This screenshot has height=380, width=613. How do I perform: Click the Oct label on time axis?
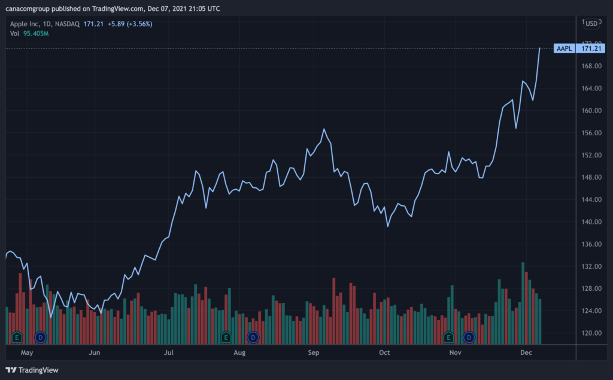pyautogui.click(x=384, y=352)
